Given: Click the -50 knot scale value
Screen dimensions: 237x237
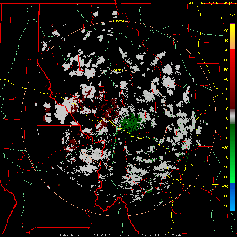Looking at the screenshot, I should [225, 167].
